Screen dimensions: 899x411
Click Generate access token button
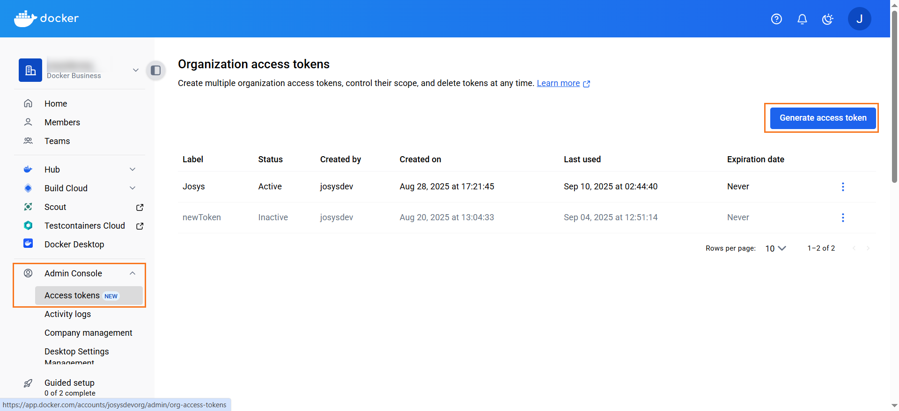(x=823, y=118)
